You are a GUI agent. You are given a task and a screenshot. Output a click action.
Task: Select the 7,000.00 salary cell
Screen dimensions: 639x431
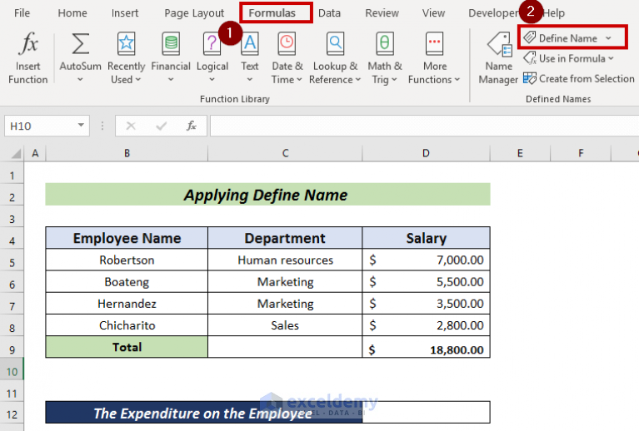426,260
